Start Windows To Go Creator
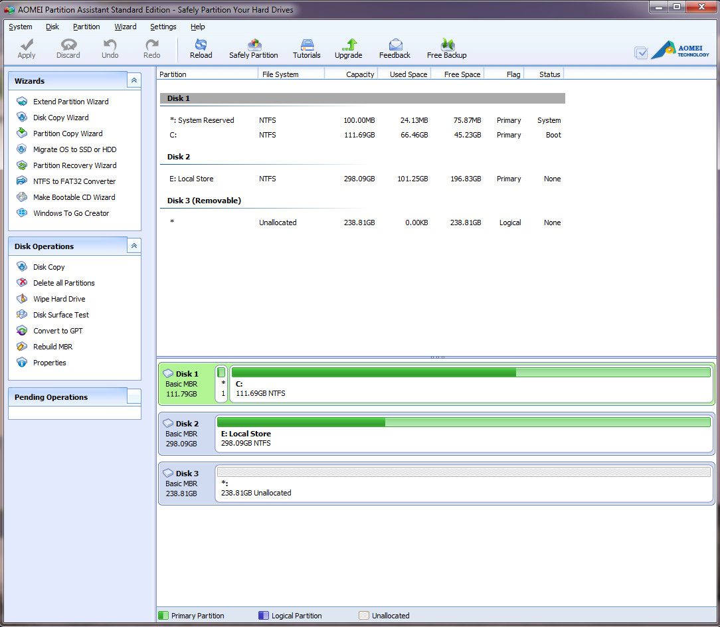The height and width of the screenshot is (627, 720). (70, 213)
